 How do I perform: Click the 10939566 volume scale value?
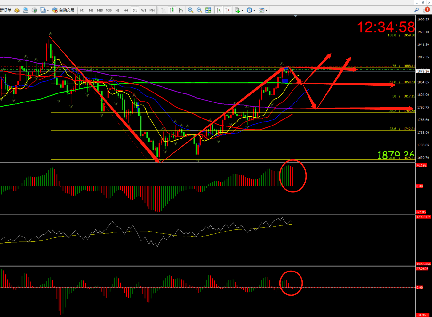423,264
